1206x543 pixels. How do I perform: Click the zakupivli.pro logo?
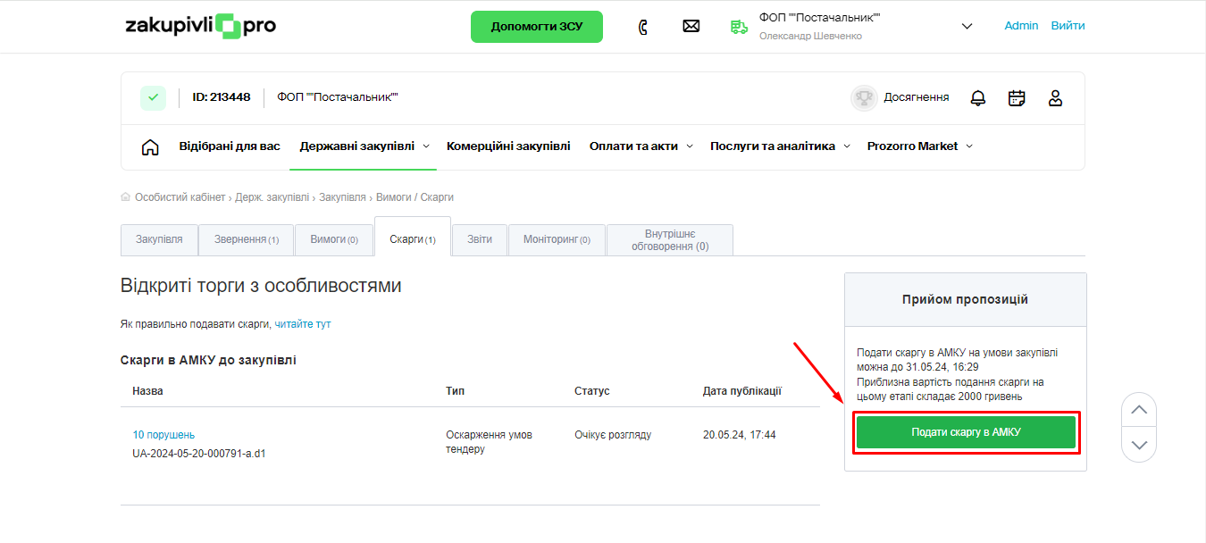(x=201, y=26)
